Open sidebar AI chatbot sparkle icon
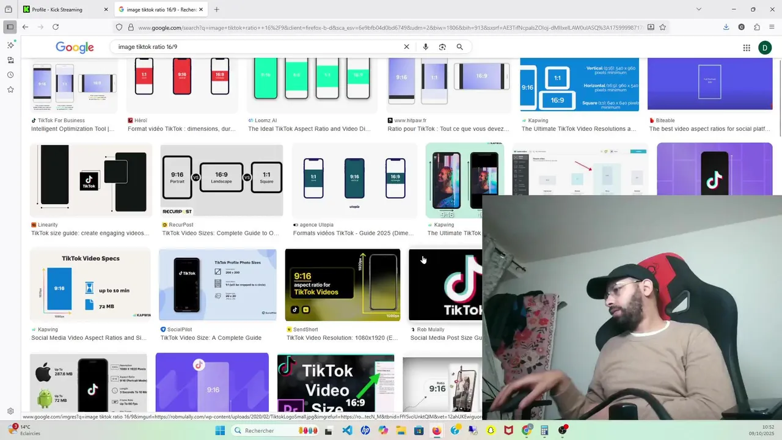 [10, 45]
